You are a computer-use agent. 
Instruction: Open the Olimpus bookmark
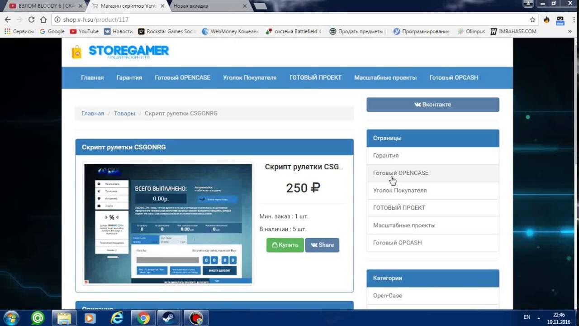(471, 32)
